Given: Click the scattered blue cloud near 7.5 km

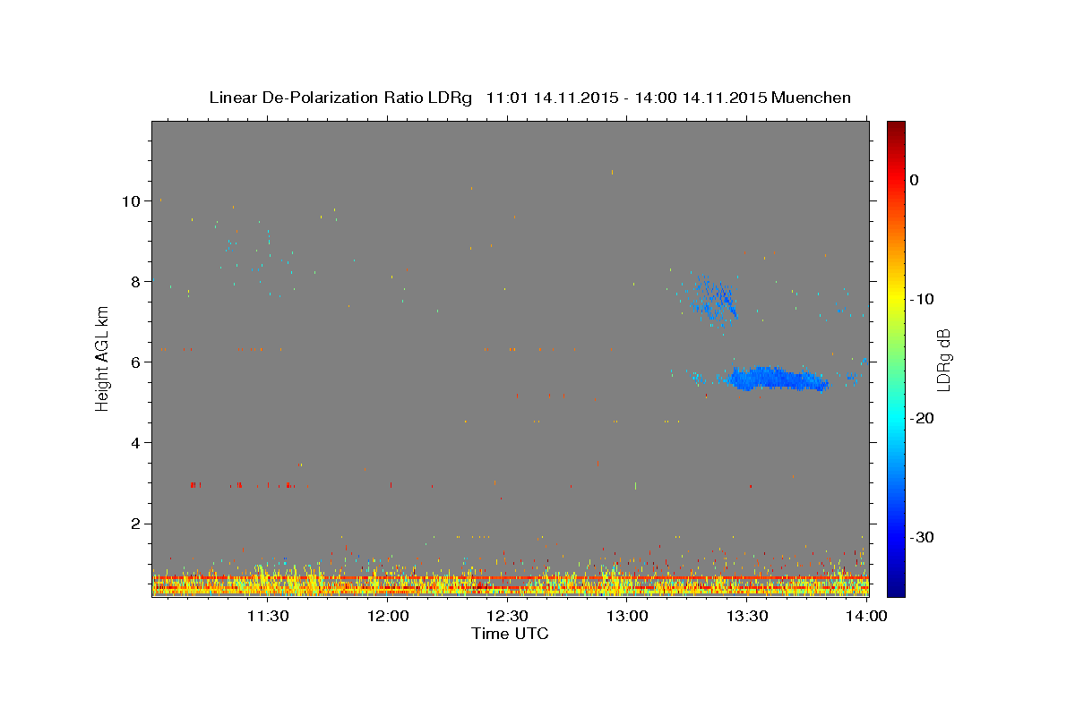Looking at the screenshot, I should [x=712, y=300].
